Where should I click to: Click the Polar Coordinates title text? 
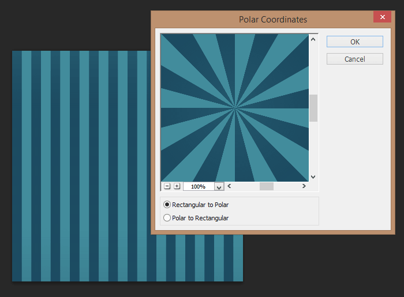pyautogui.click(x=273, y=20)
